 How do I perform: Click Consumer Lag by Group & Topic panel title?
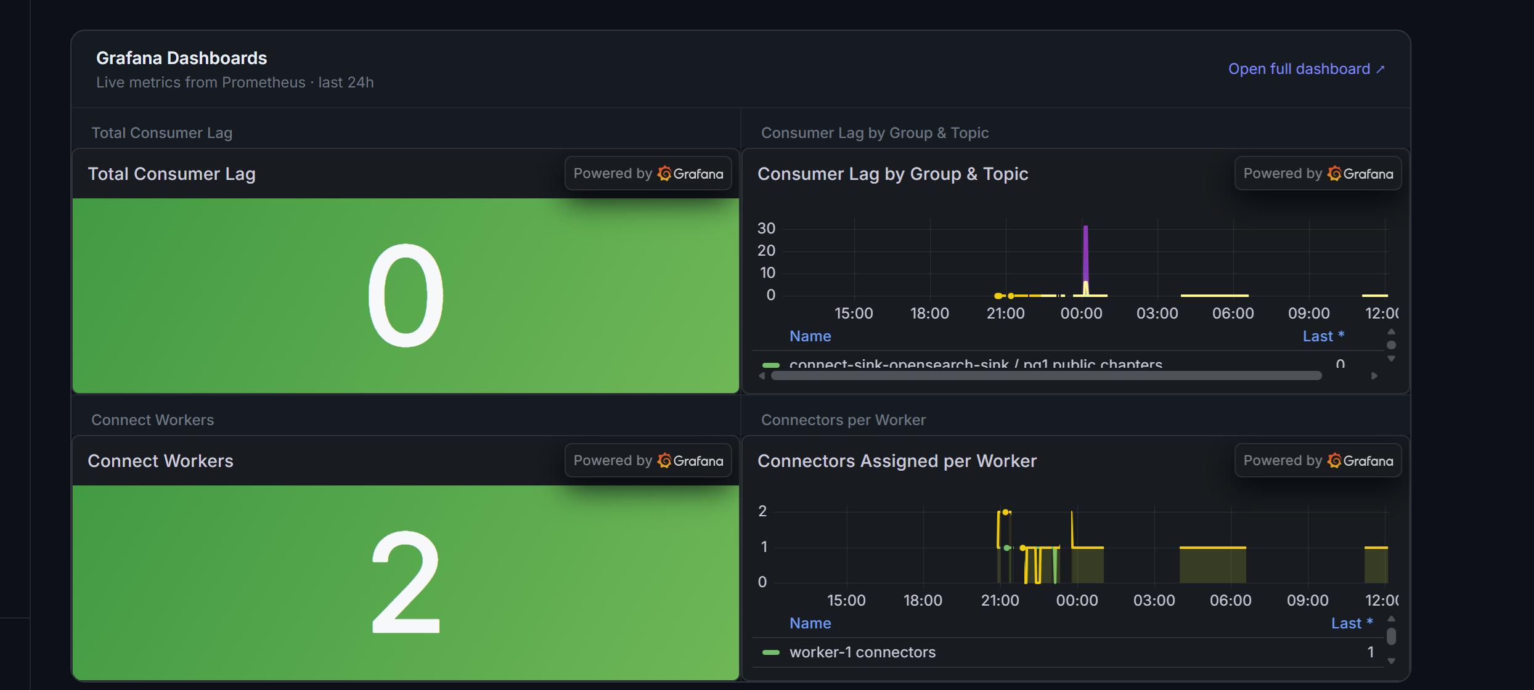point(892,174)
